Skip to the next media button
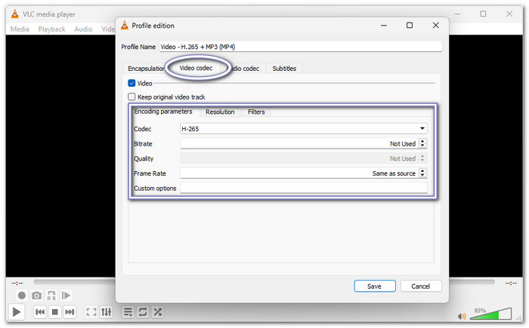 (x=70, y=312)
